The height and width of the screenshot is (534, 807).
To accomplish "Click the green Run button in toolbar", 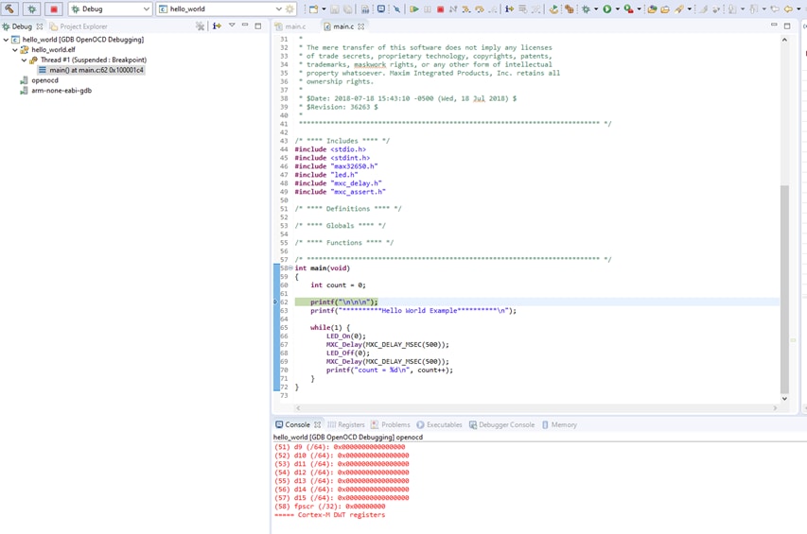I will click(x=607, y=9).
